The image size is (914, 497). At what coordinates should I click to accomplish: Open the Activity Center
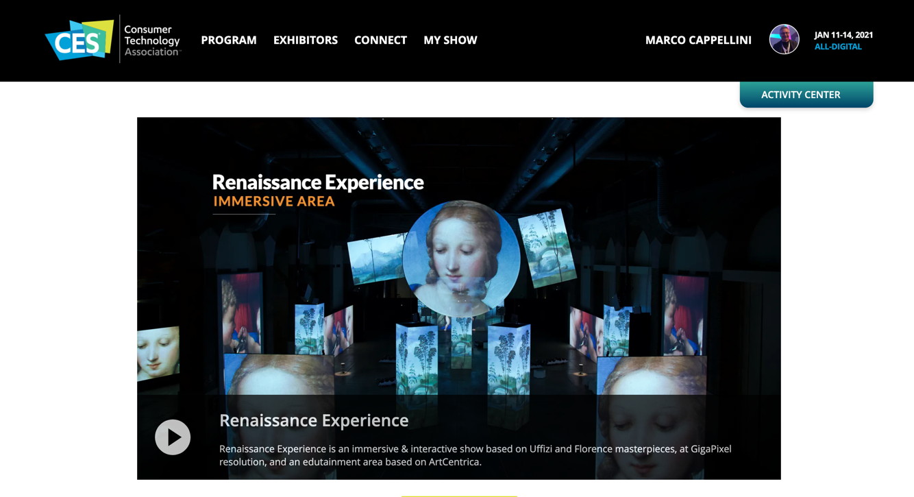pyautogui.click(x=806, y=95)
